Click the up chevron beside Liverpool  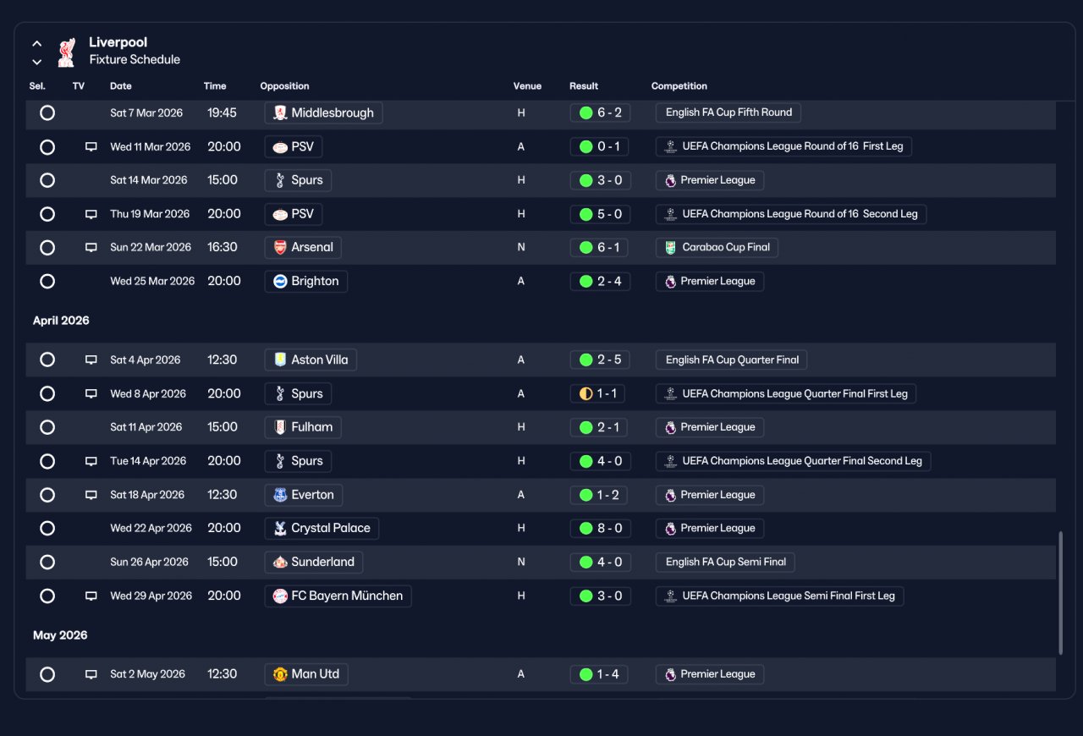37,43
